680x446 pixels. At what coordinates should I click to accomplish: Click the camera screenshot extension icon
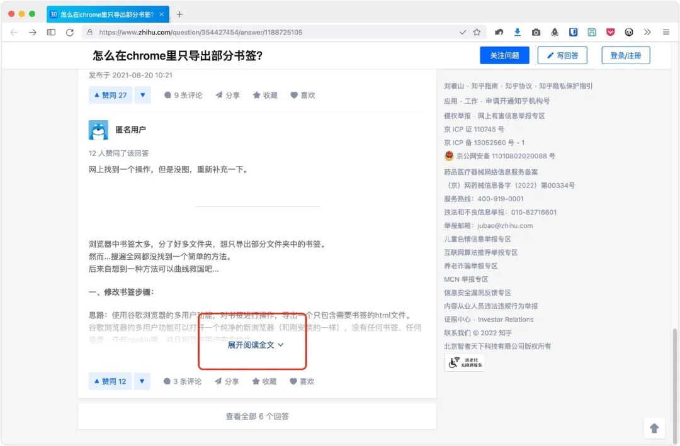(x=536, y=33)
